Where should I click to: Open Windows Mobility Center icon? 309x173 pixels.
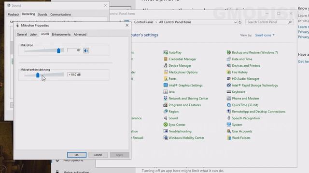pos(166,138)
